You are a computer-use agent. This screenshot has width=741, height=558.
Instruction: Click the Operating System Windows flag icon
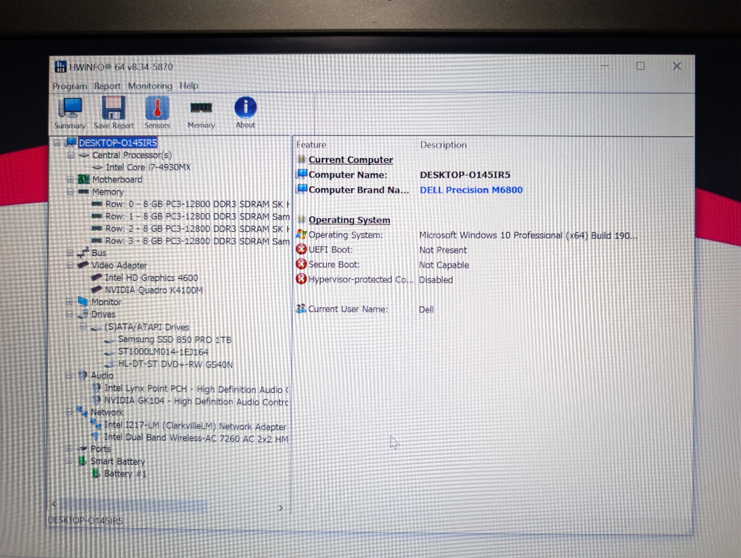pyautogui.click(x=301, y=235)
